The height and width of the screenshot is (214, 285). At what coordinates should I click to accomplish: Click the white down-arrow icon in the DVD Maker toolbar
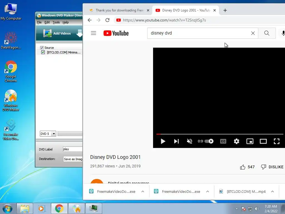[79, 33]
